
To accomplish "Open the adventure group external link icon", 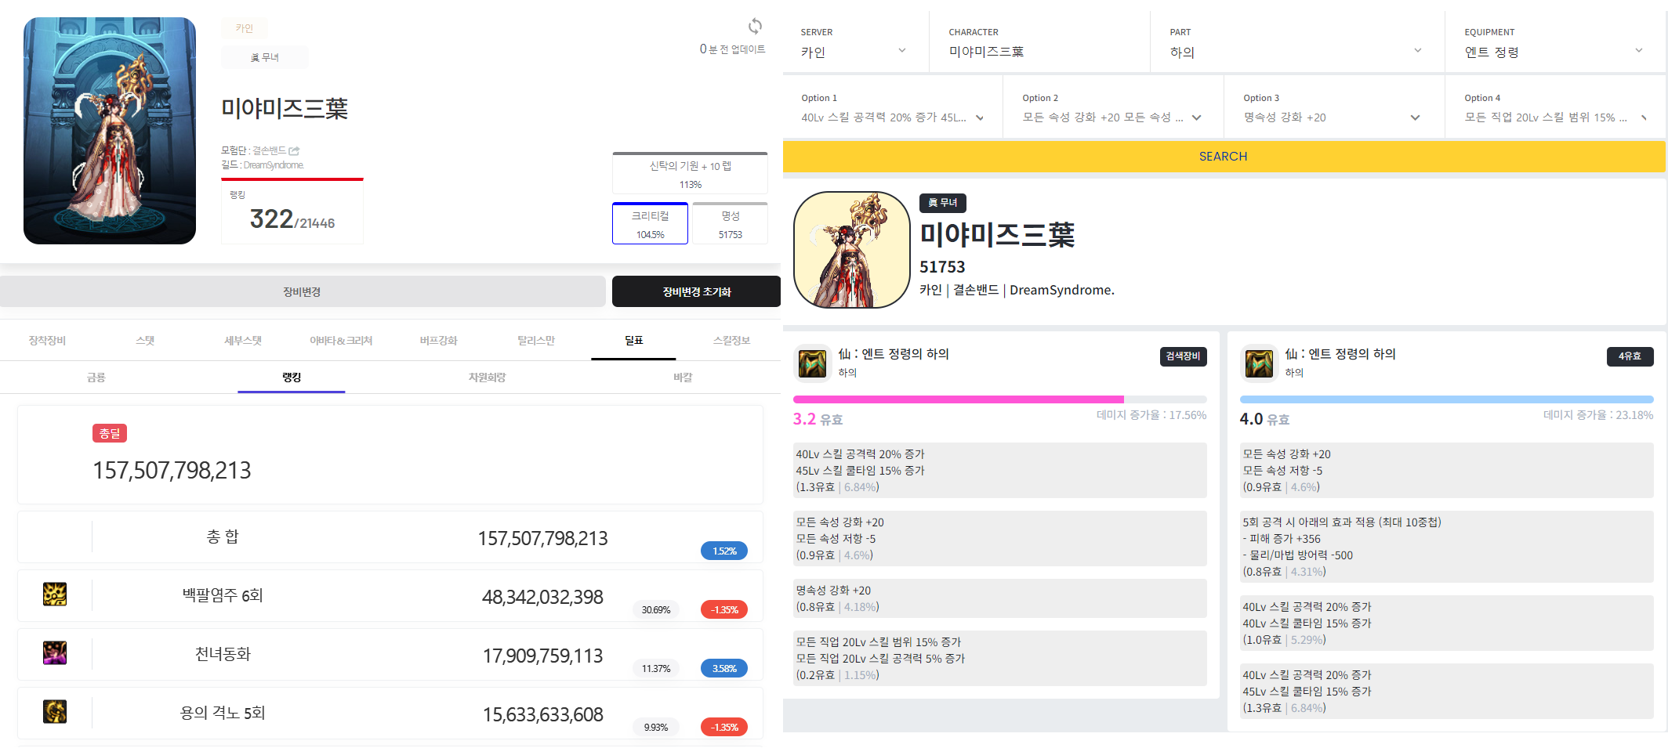I will [x=294, y=150].
